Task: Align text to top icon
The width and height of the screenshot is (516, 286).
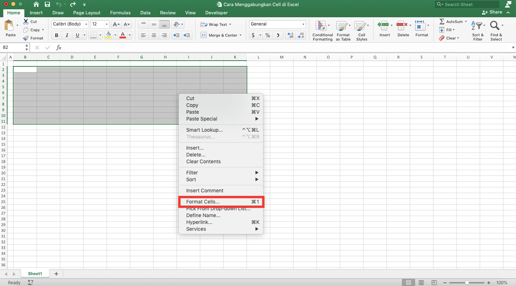Action: 144,24
